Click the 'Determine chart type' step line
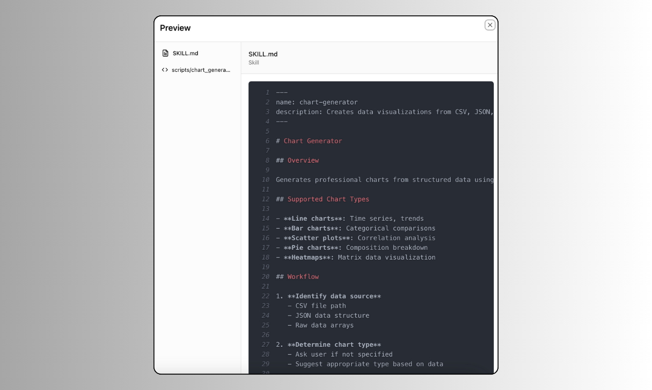The width and height of the screenshot is (652, 390). point(328,345)
